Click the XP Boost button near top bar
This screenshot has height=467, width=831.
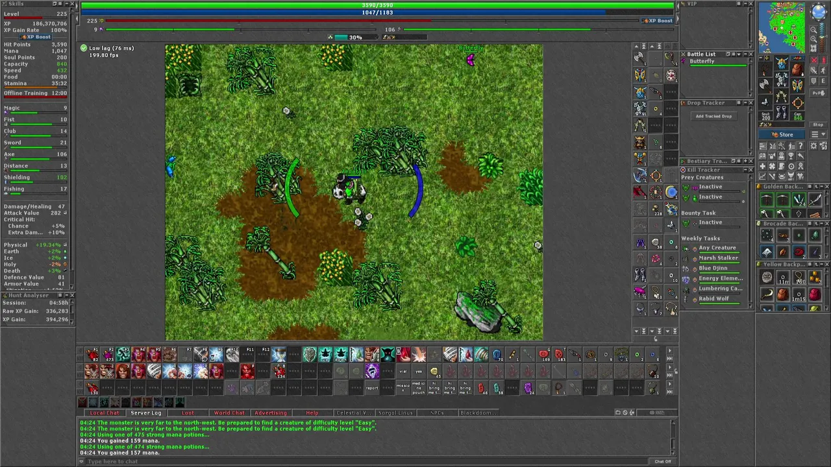[x=657, y=20]
